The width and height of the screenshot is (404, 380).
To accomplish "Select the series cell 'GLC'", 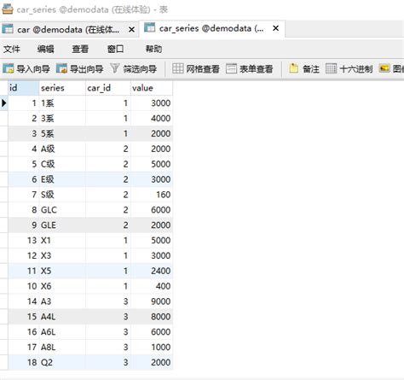I will 62,210.
